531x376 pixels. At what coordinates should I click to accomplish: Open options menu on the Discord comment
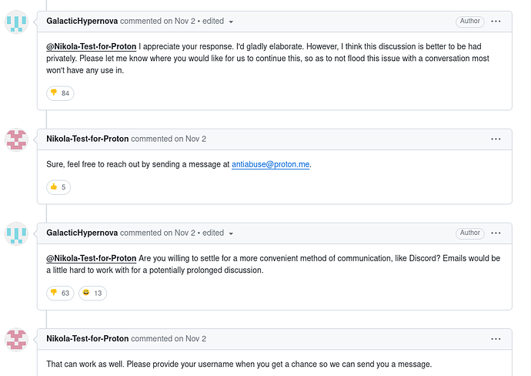[x=496, y=233]
